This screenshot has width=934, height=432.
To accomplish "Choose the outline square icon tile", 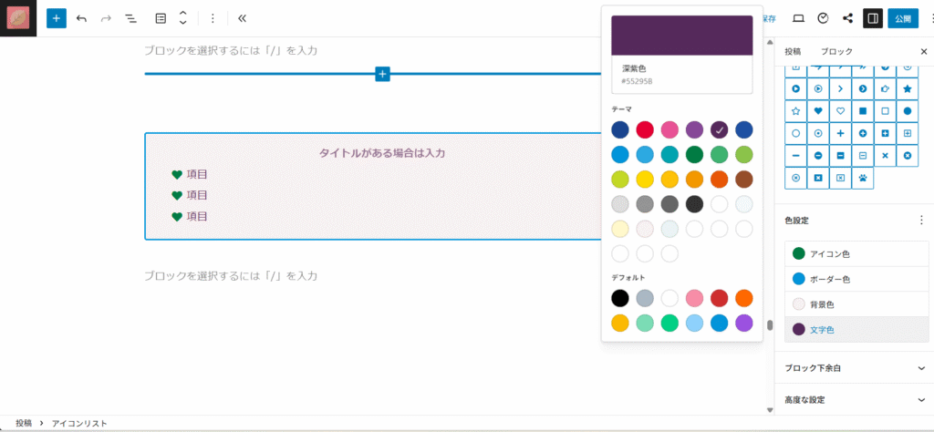I will point(885,110).
